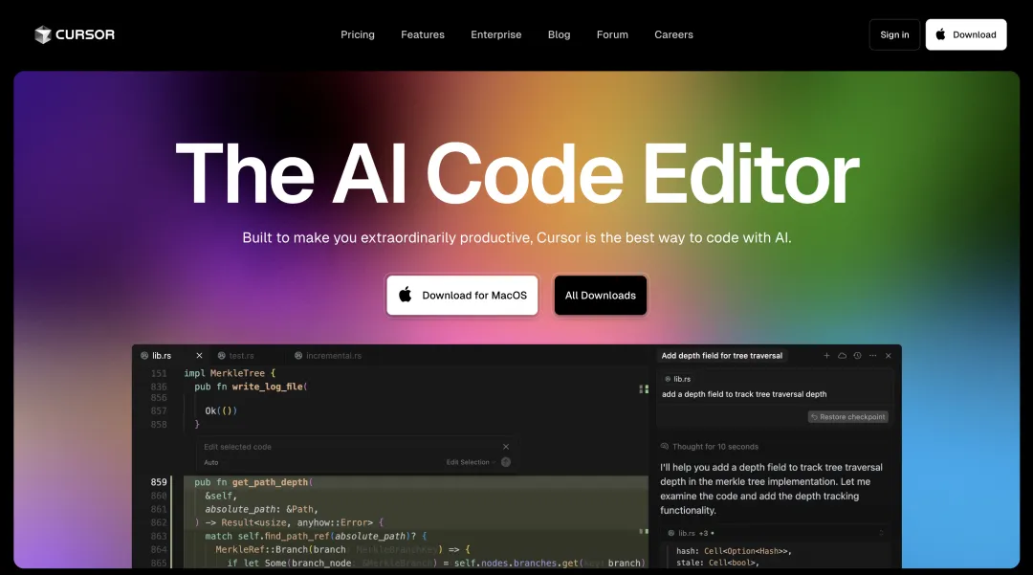This screenshot has height=575, width=1033.
Task: Click the 'impl MerkleTree {' line
Action: coord(230,373)
